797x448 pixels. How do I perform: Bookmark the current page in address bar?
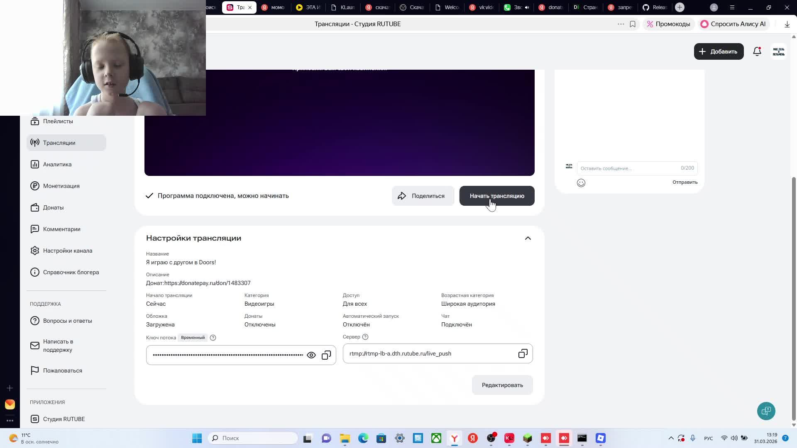click(632, 24)
